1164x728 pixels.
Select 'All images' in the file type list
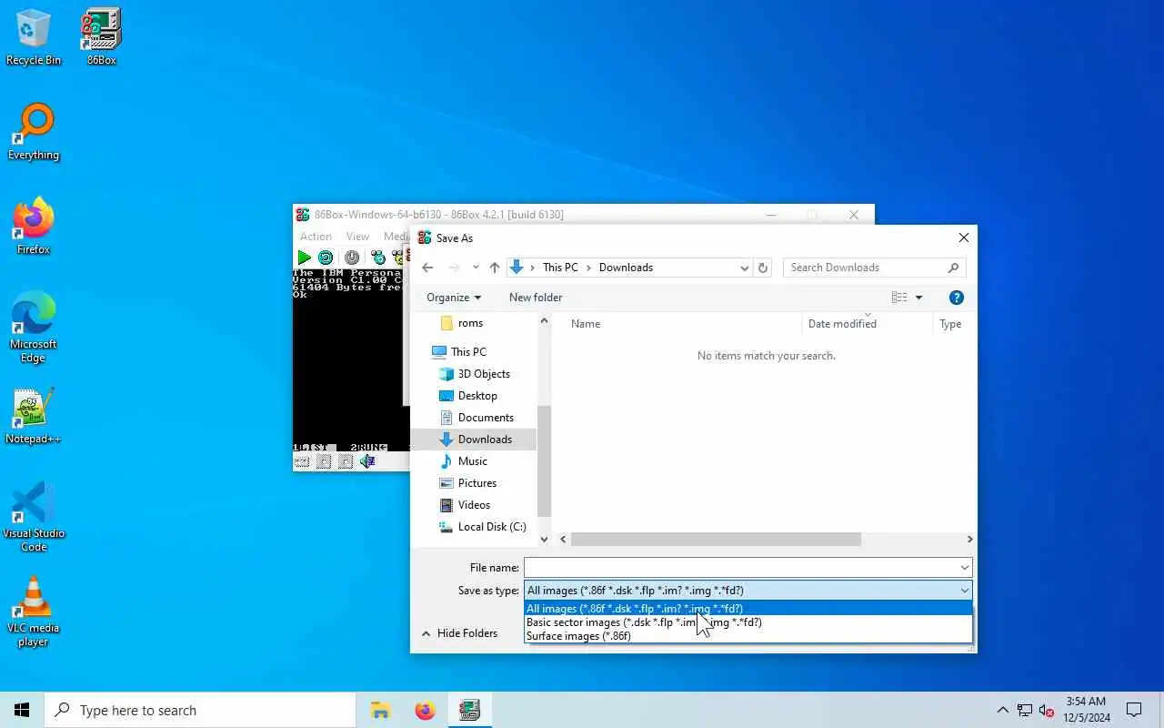point(748,609)
